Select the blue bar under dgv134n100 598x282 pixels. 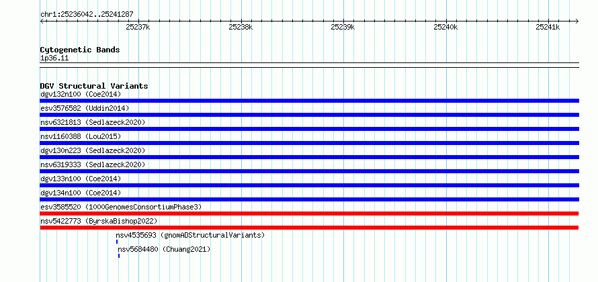pyautogui.click(x=309, y=199)
